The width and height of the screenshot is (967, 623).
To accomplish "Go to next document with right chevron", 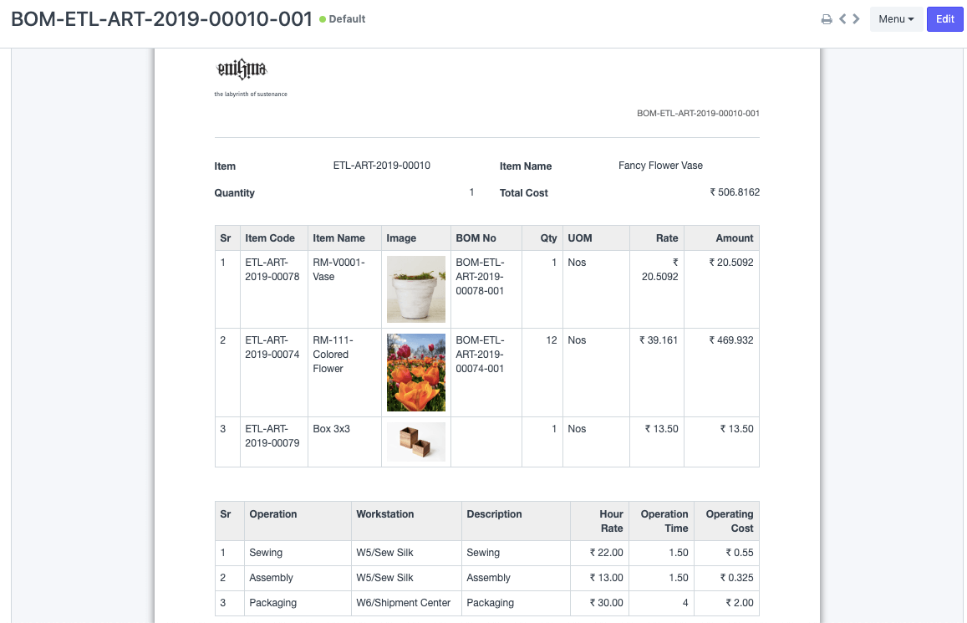I will coord(856,18).
